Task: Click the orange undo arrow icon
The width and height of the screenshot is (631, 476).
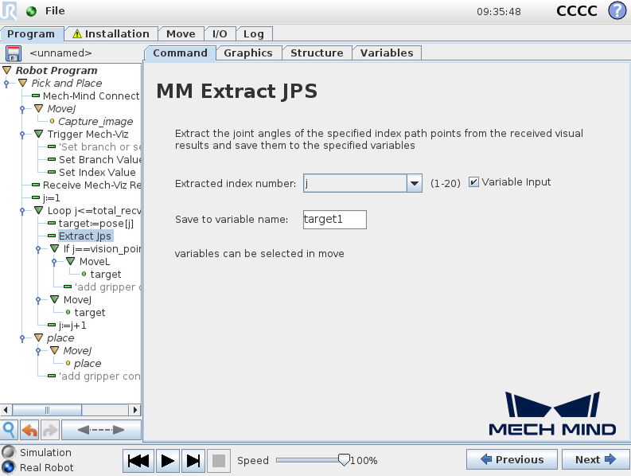Action: pyautogui.click(x=29, y=430)
